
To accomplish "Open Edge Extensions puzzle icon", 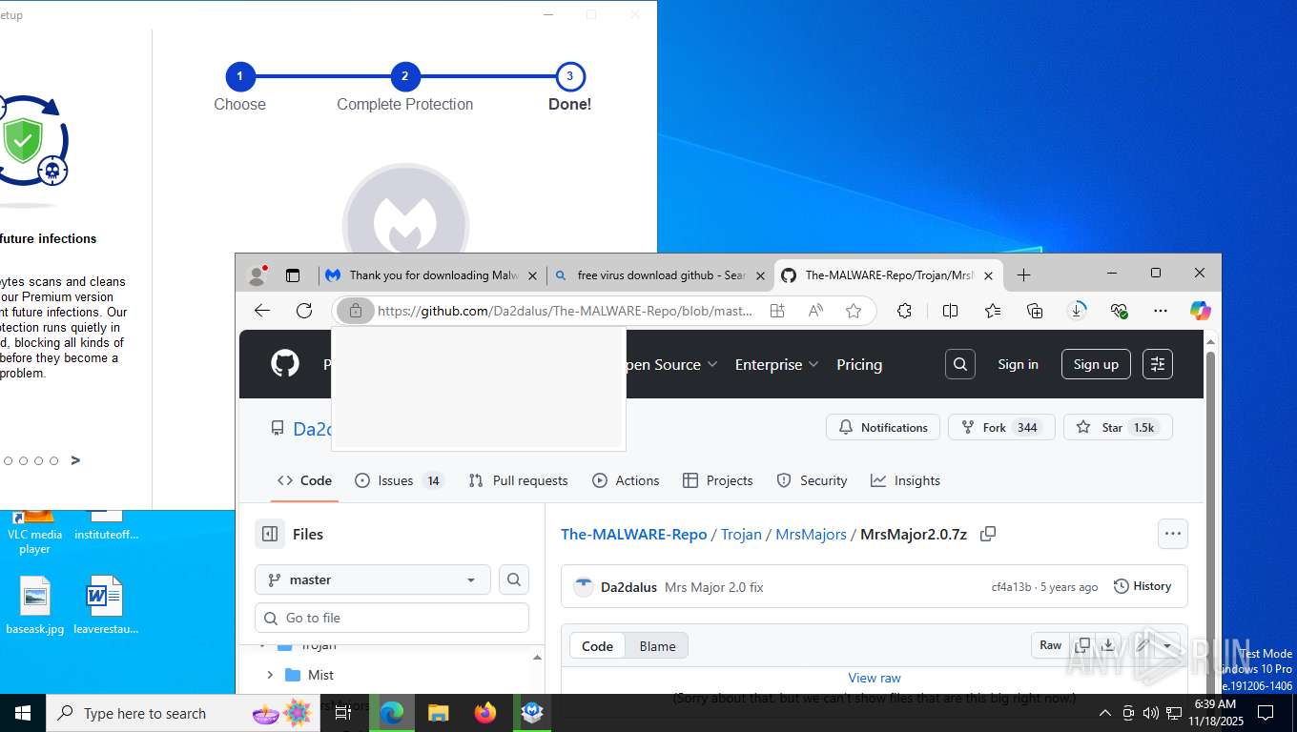I will coord(905,311).
